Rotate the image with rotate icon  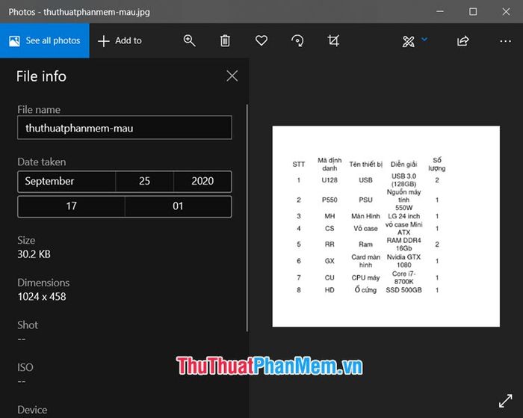click(297, 41)
